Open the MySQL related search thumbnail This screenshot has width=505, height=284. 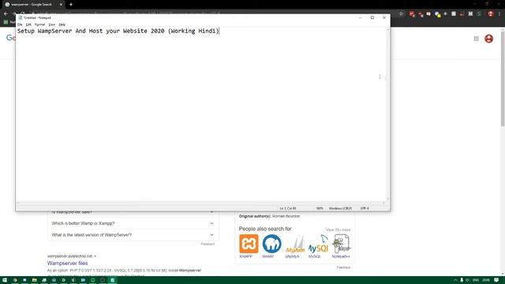coord(318,246)
